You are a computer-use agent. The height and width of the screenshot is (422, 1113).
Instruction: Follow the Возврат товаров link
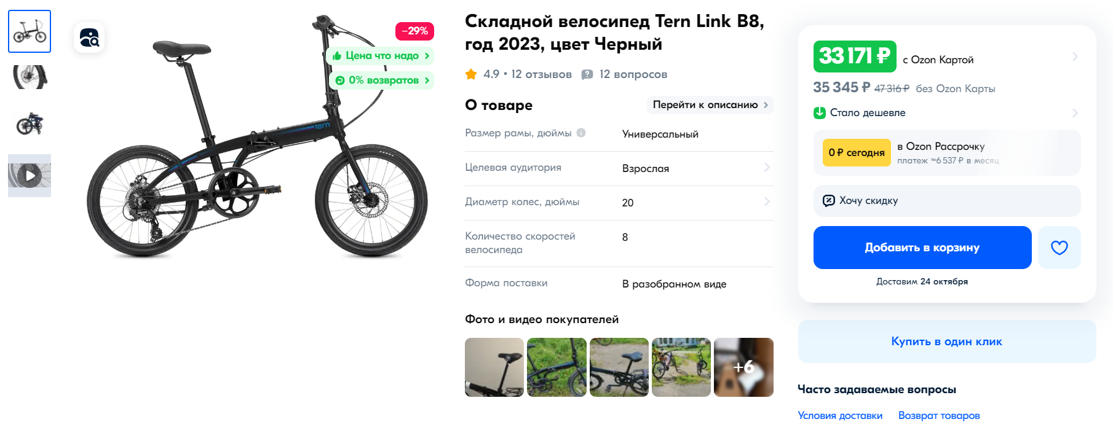[x=939, y=415]
